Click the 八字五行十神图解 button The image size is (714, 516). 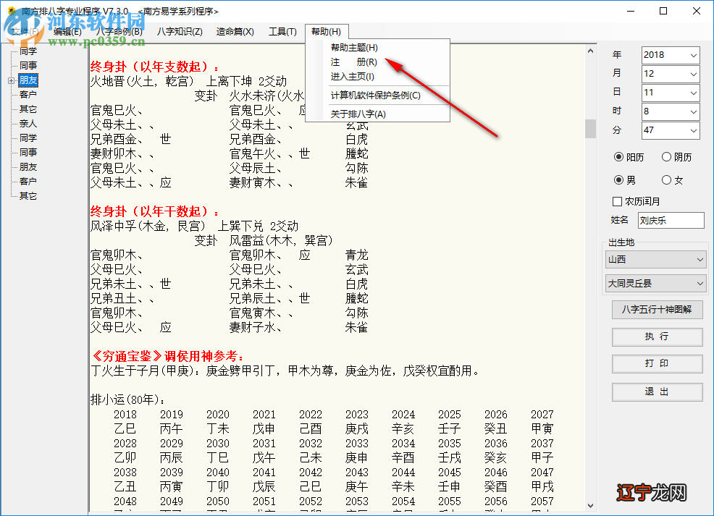(x=657, y=310)
